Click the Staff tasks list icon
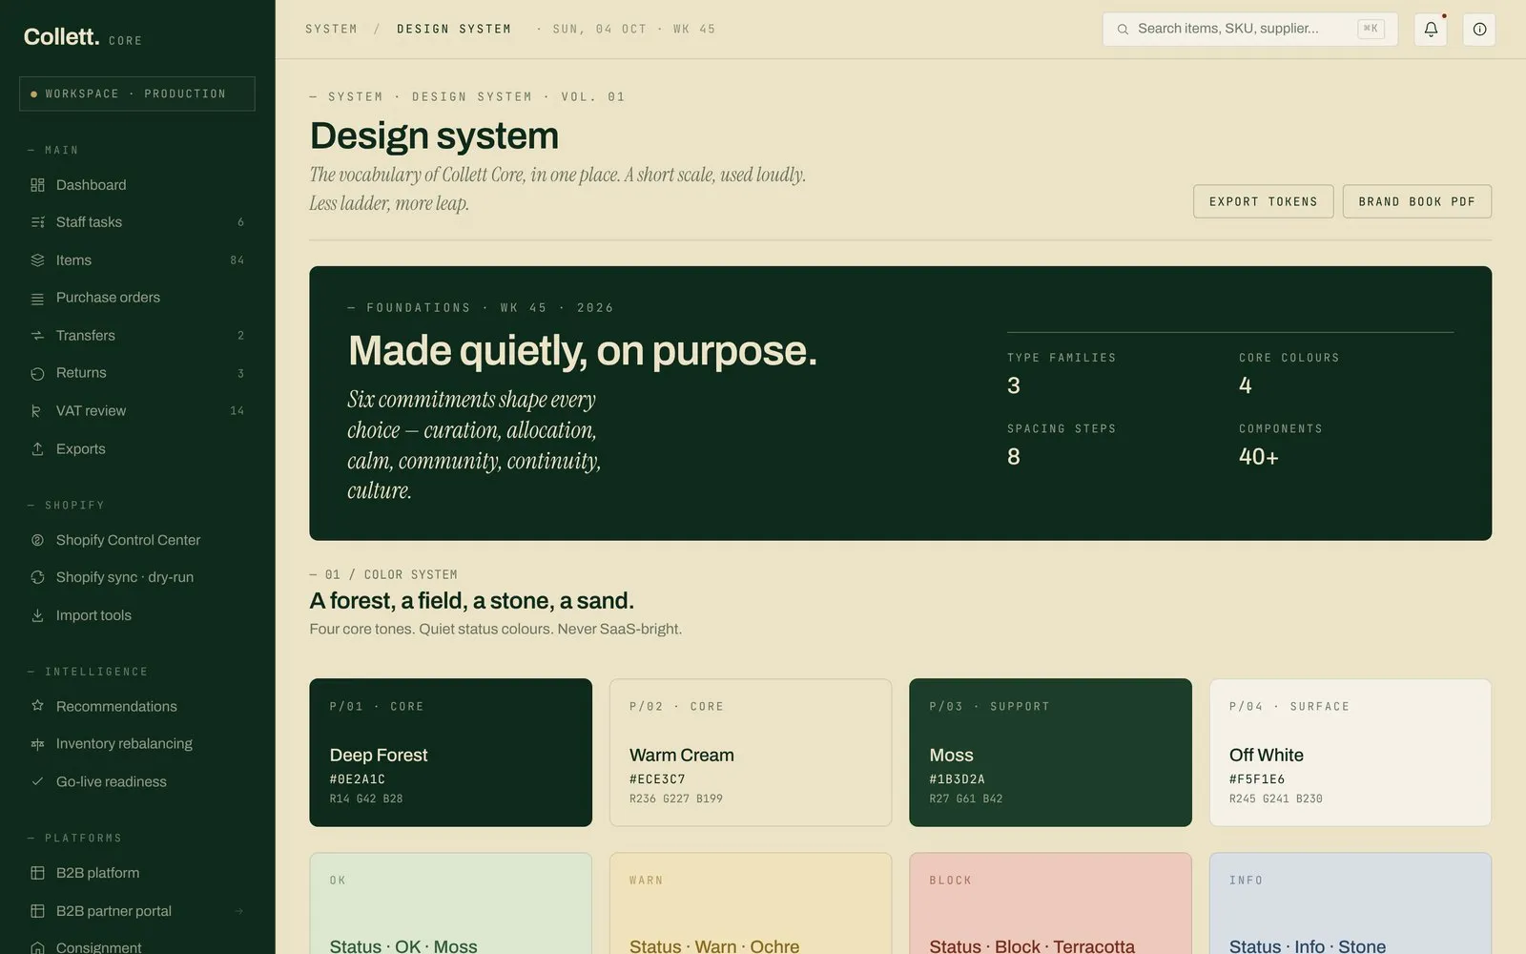 pyautogui.click(x=37, y=222)
